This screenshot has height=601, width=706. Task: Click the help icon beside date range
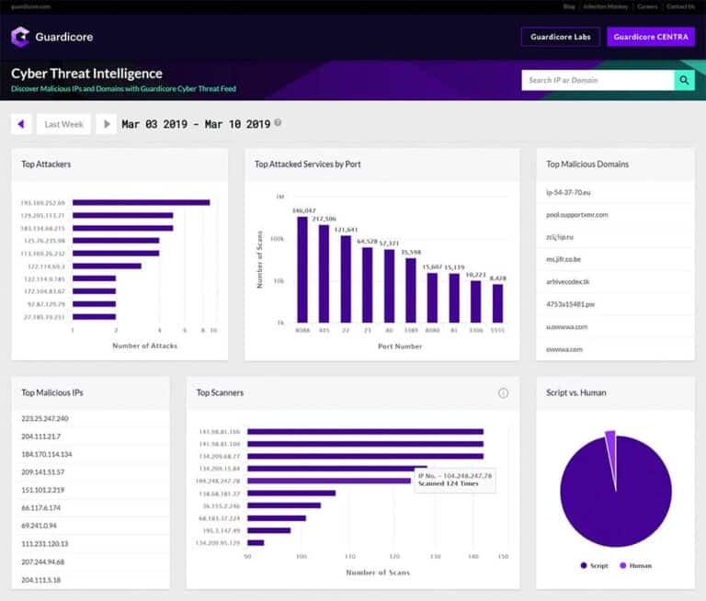tap(278, 123)
